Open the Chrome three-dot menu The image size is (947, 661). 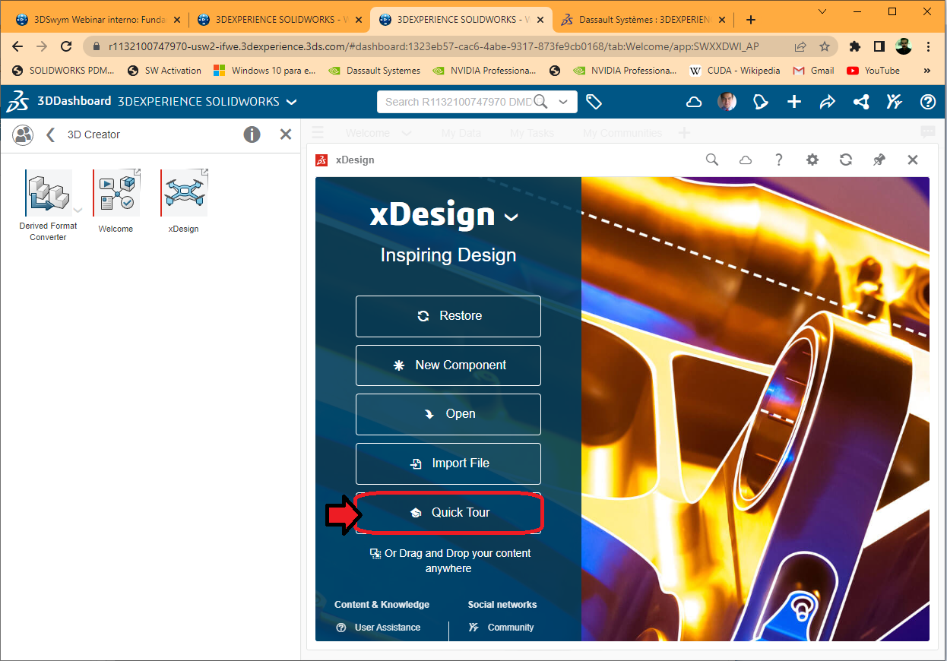(930, 46)
